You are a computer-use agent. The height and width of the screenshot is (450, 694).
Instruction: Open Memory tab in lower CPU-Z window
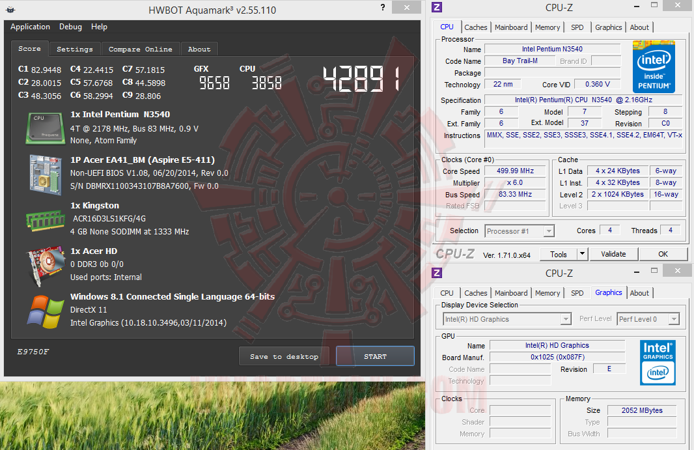(548, 293)
